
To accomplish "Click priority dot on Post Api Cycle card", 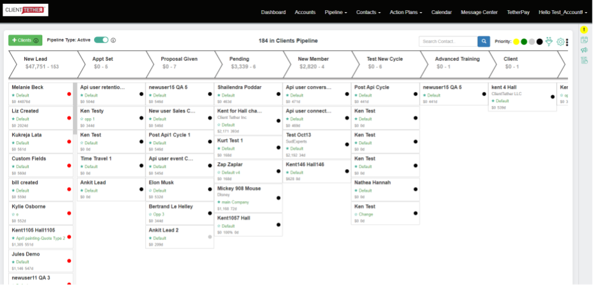I will pos(416,94).
